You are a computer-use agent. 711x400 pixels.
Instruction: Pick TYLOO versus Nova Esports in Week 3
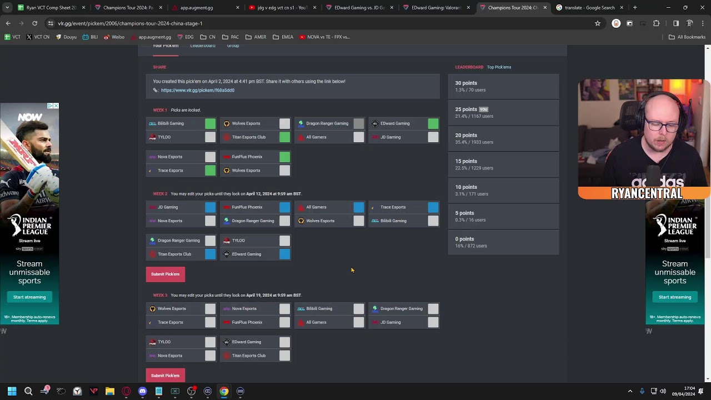coord(210,342)
